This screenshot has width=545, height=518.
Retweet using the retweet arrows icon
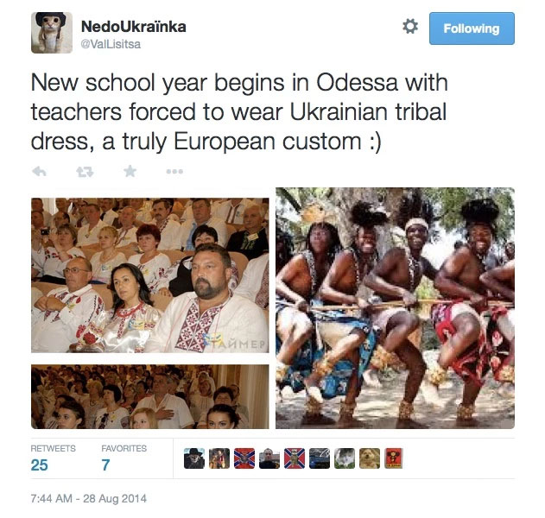pyautogui.click(x=85, y=171)
